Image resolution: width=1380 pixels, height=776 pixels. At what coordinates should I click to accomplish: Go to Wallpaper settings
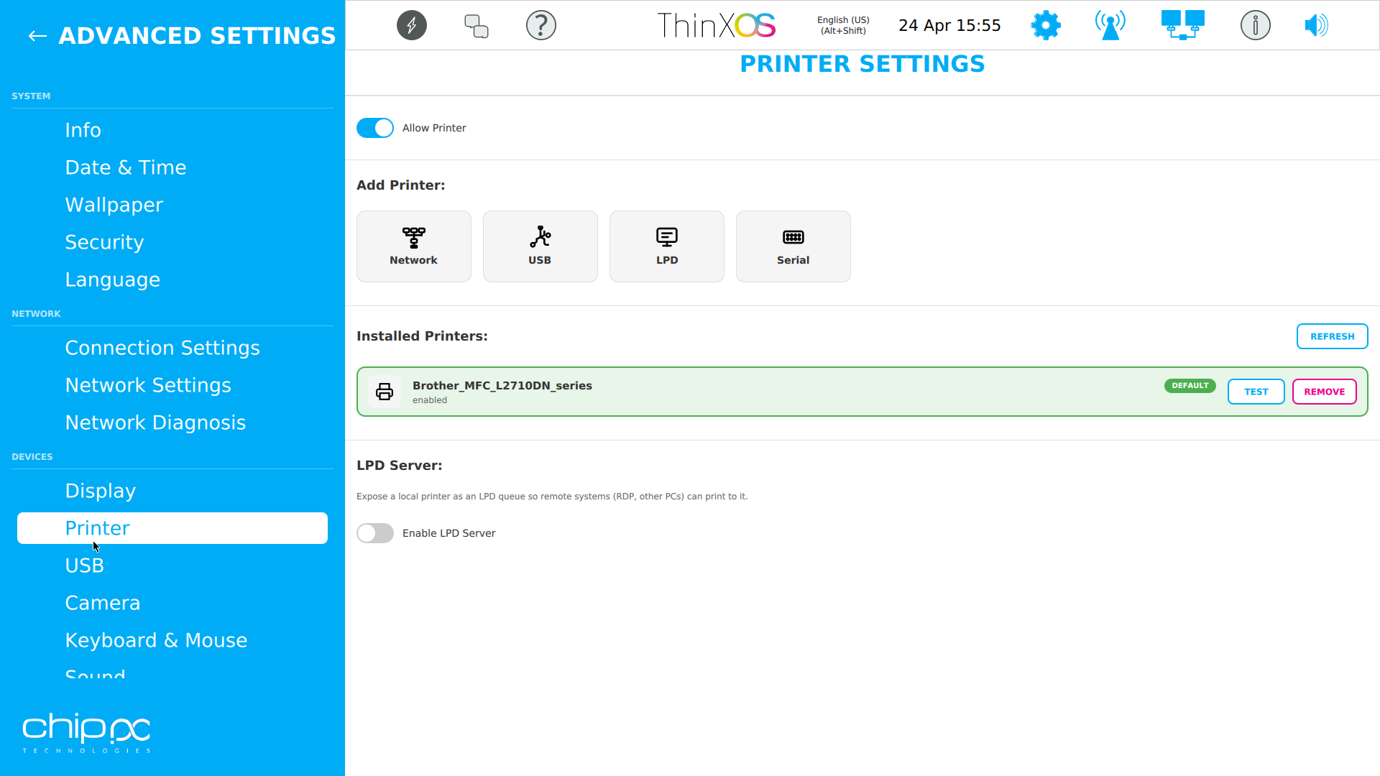click(114, 205)
